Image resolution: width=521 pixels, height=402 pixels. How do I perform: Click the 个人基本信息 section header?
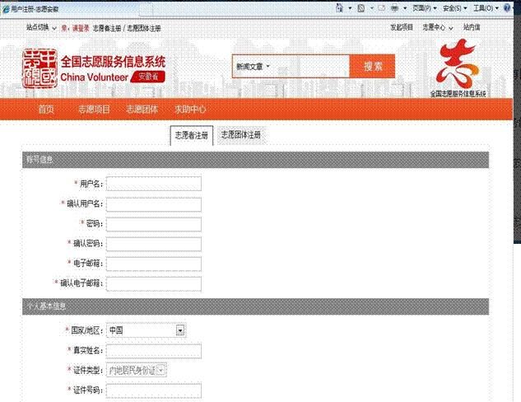255,306
